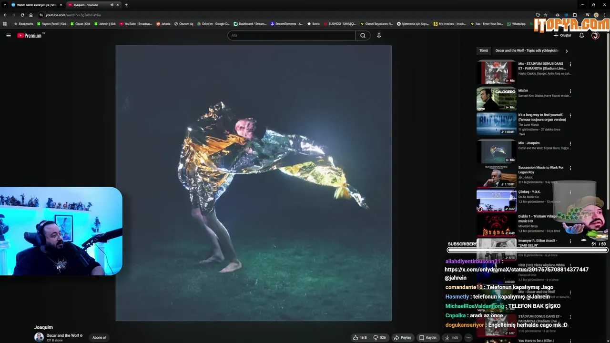Mute the Joaquim tab audio indicator

tap(112, 5)
